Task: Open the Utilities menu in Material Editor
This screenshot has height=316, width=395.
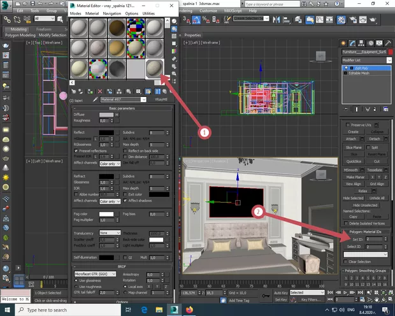Action: [148, 13]
